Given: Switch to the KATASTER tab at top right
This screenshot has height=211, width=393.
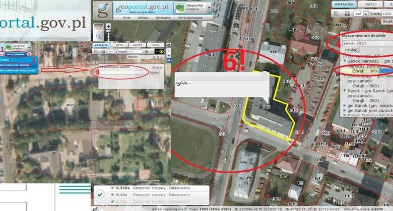Looking at the screenshot, I should tap(345, 4).
